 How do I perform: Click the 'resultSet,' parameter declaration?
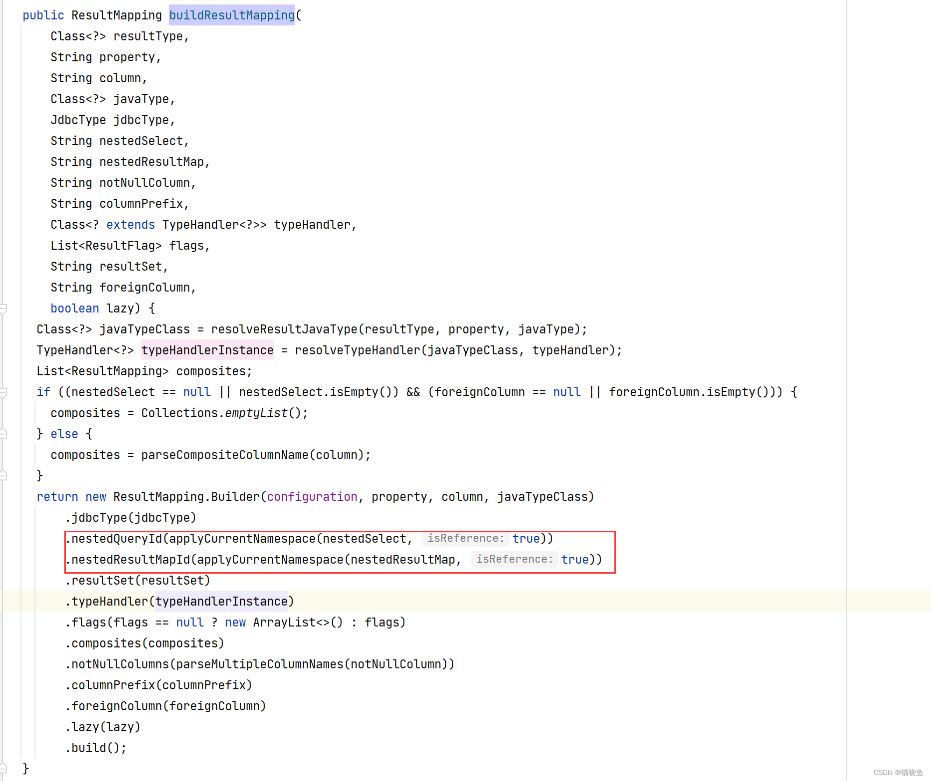coord(134,267)
